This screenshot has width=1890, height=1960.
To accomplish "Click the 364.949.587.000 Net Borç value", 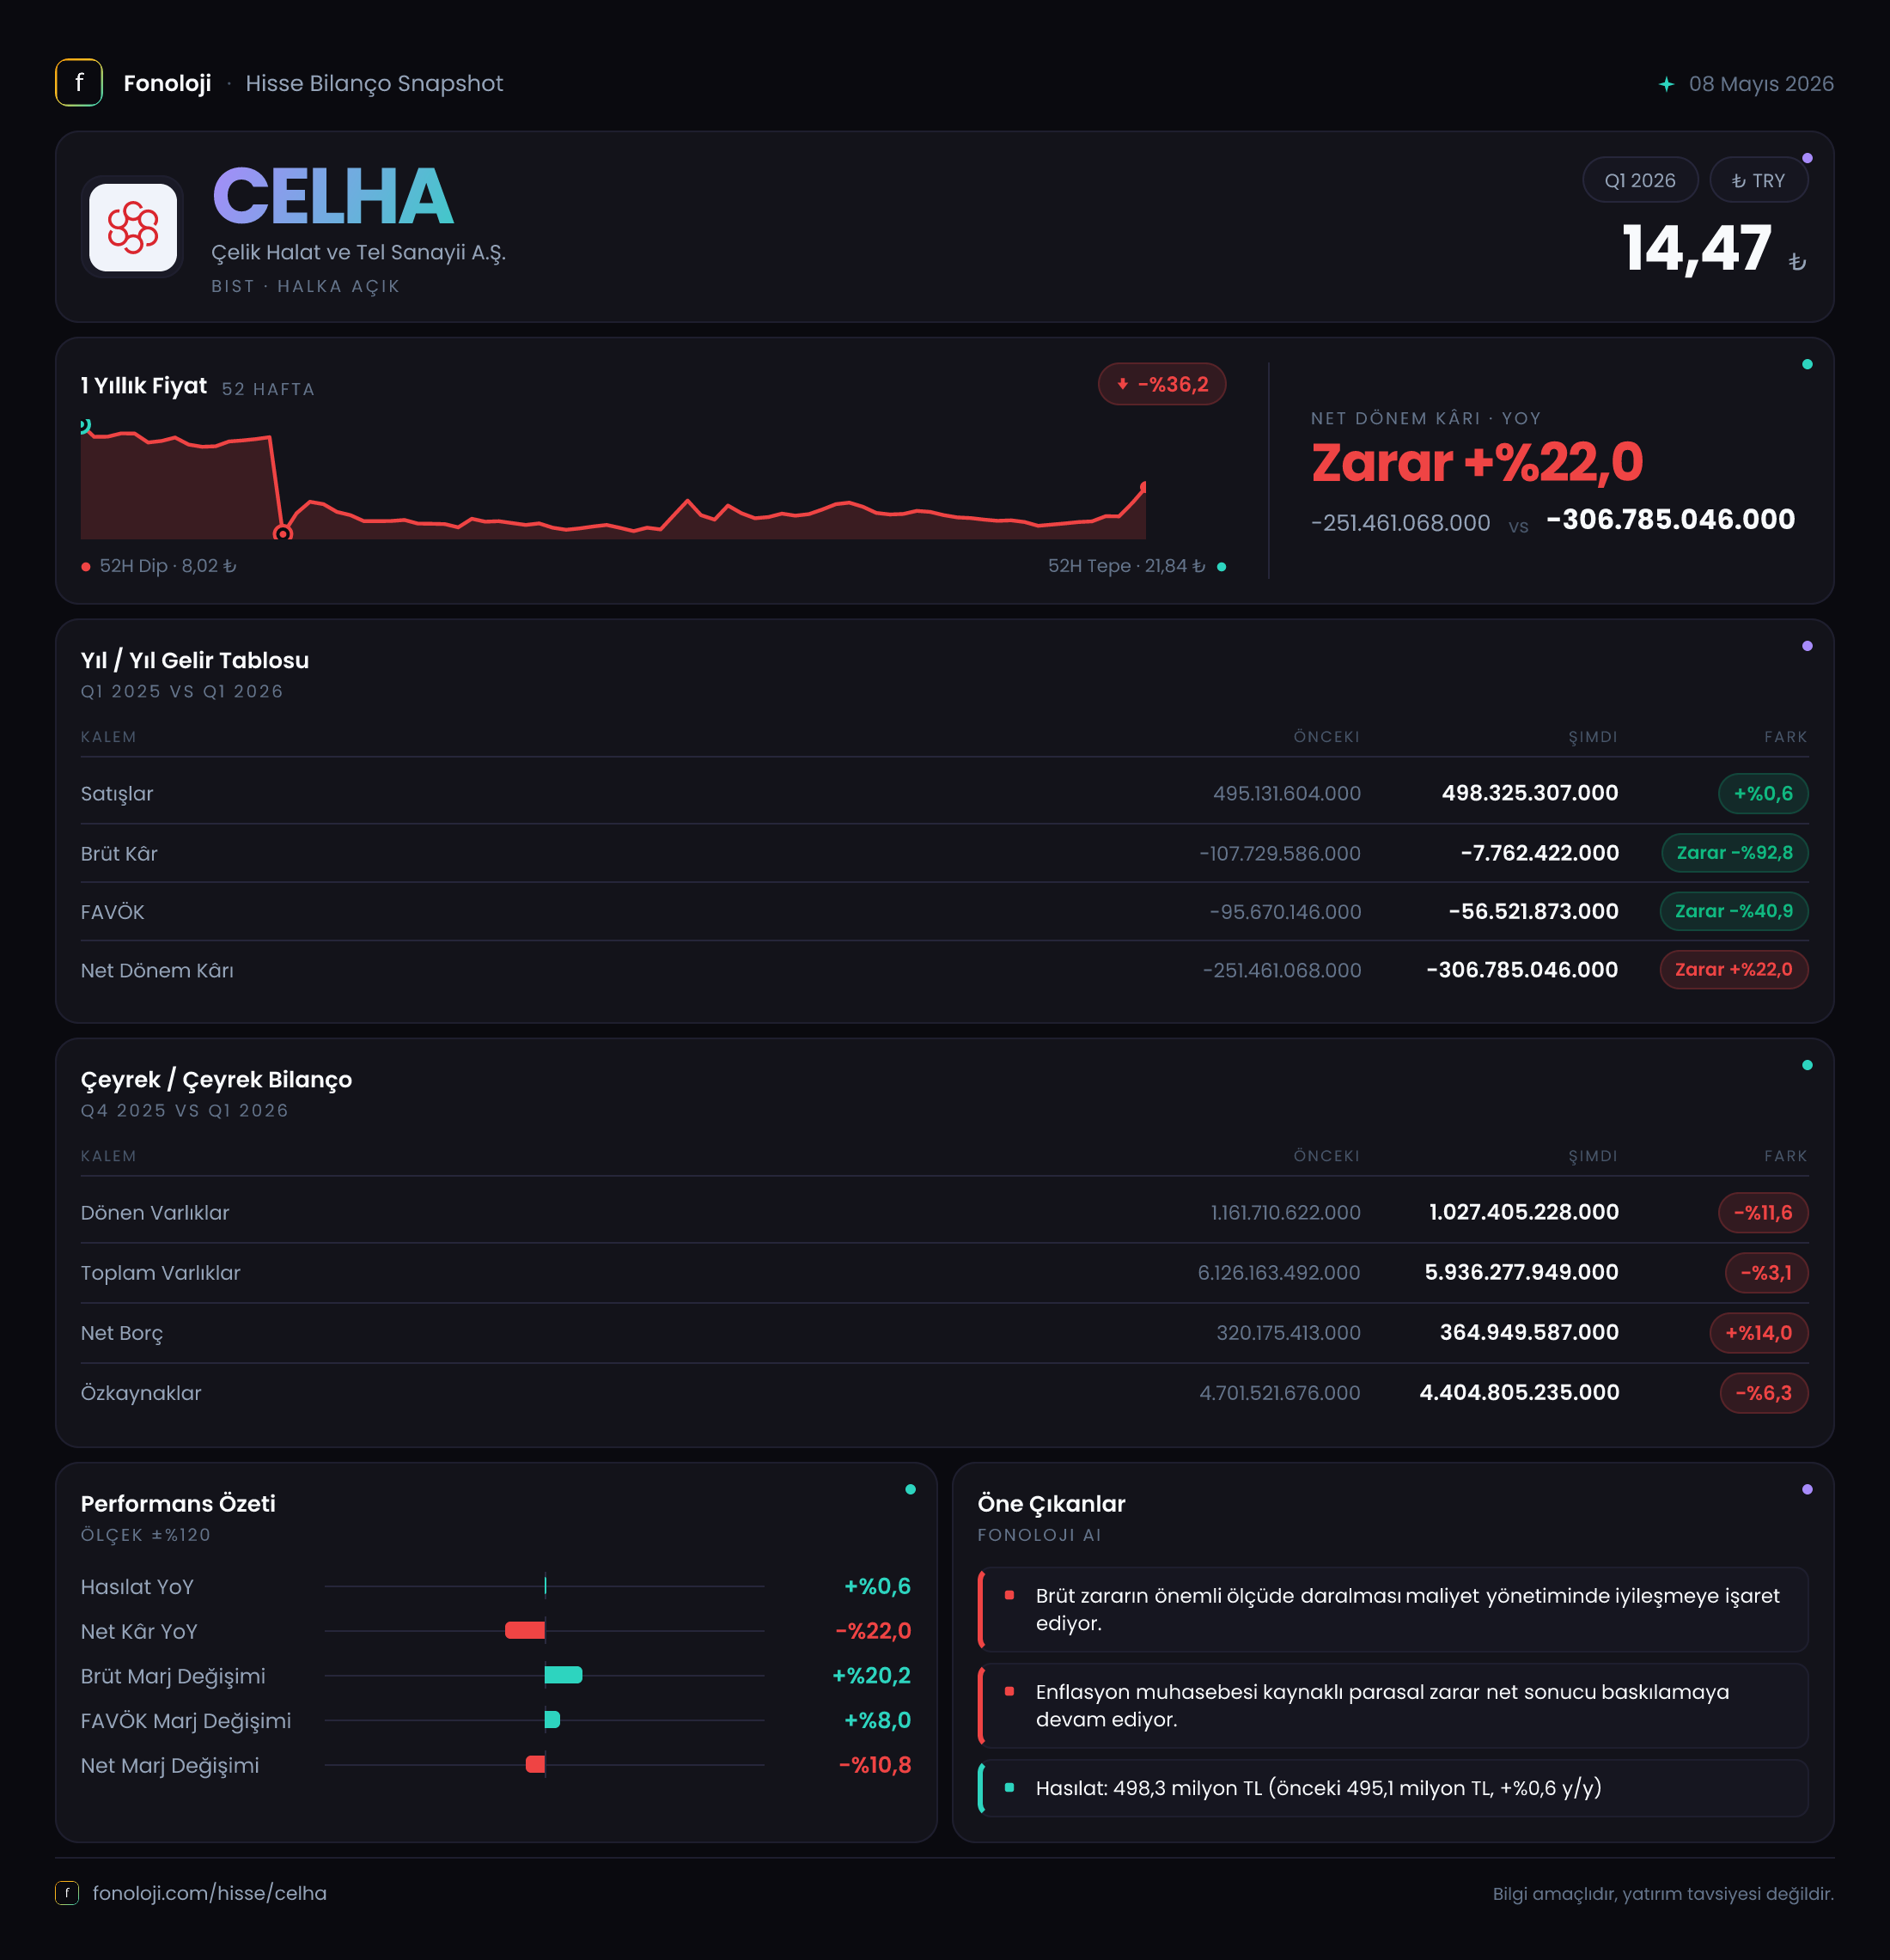I will [x=1529, y=1332].
